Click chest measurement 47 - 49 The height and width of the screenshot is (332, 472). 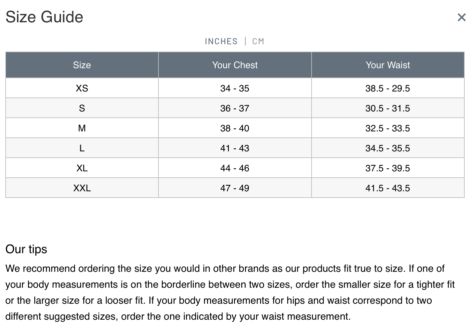click(x=235, y=188)
